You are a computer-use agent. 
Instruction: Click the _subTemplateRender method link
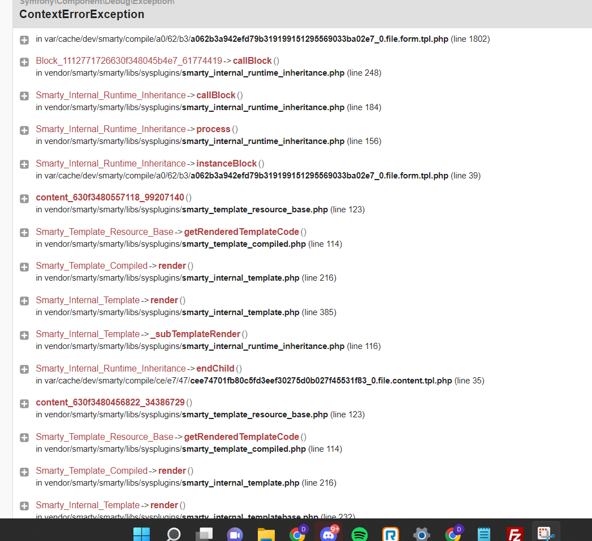195,334
